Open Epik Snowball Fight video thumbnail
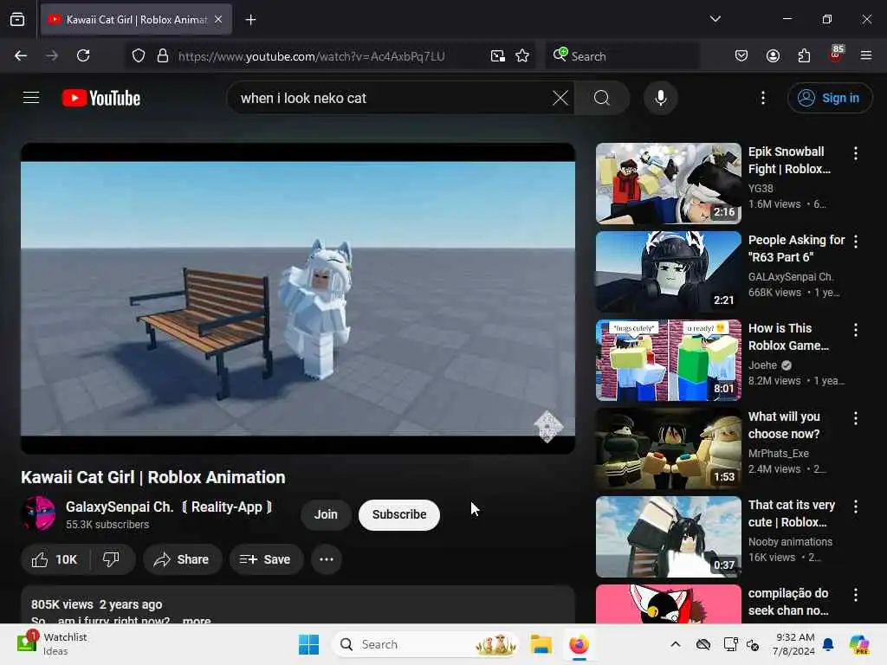887x665 pixels. click(x=669, y=184)
